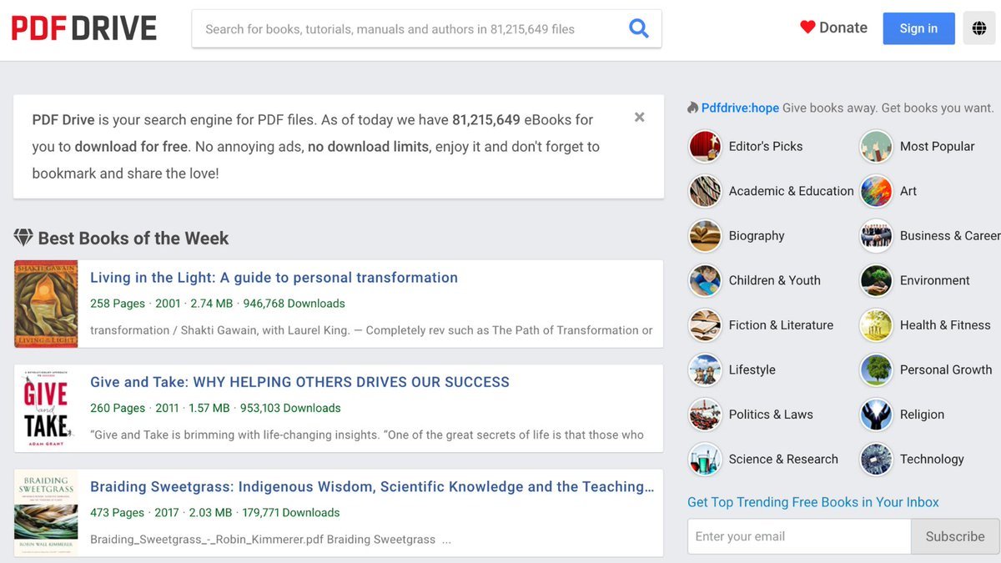
Task: Click the Give and Take book cover
Action: coord(46,409)
